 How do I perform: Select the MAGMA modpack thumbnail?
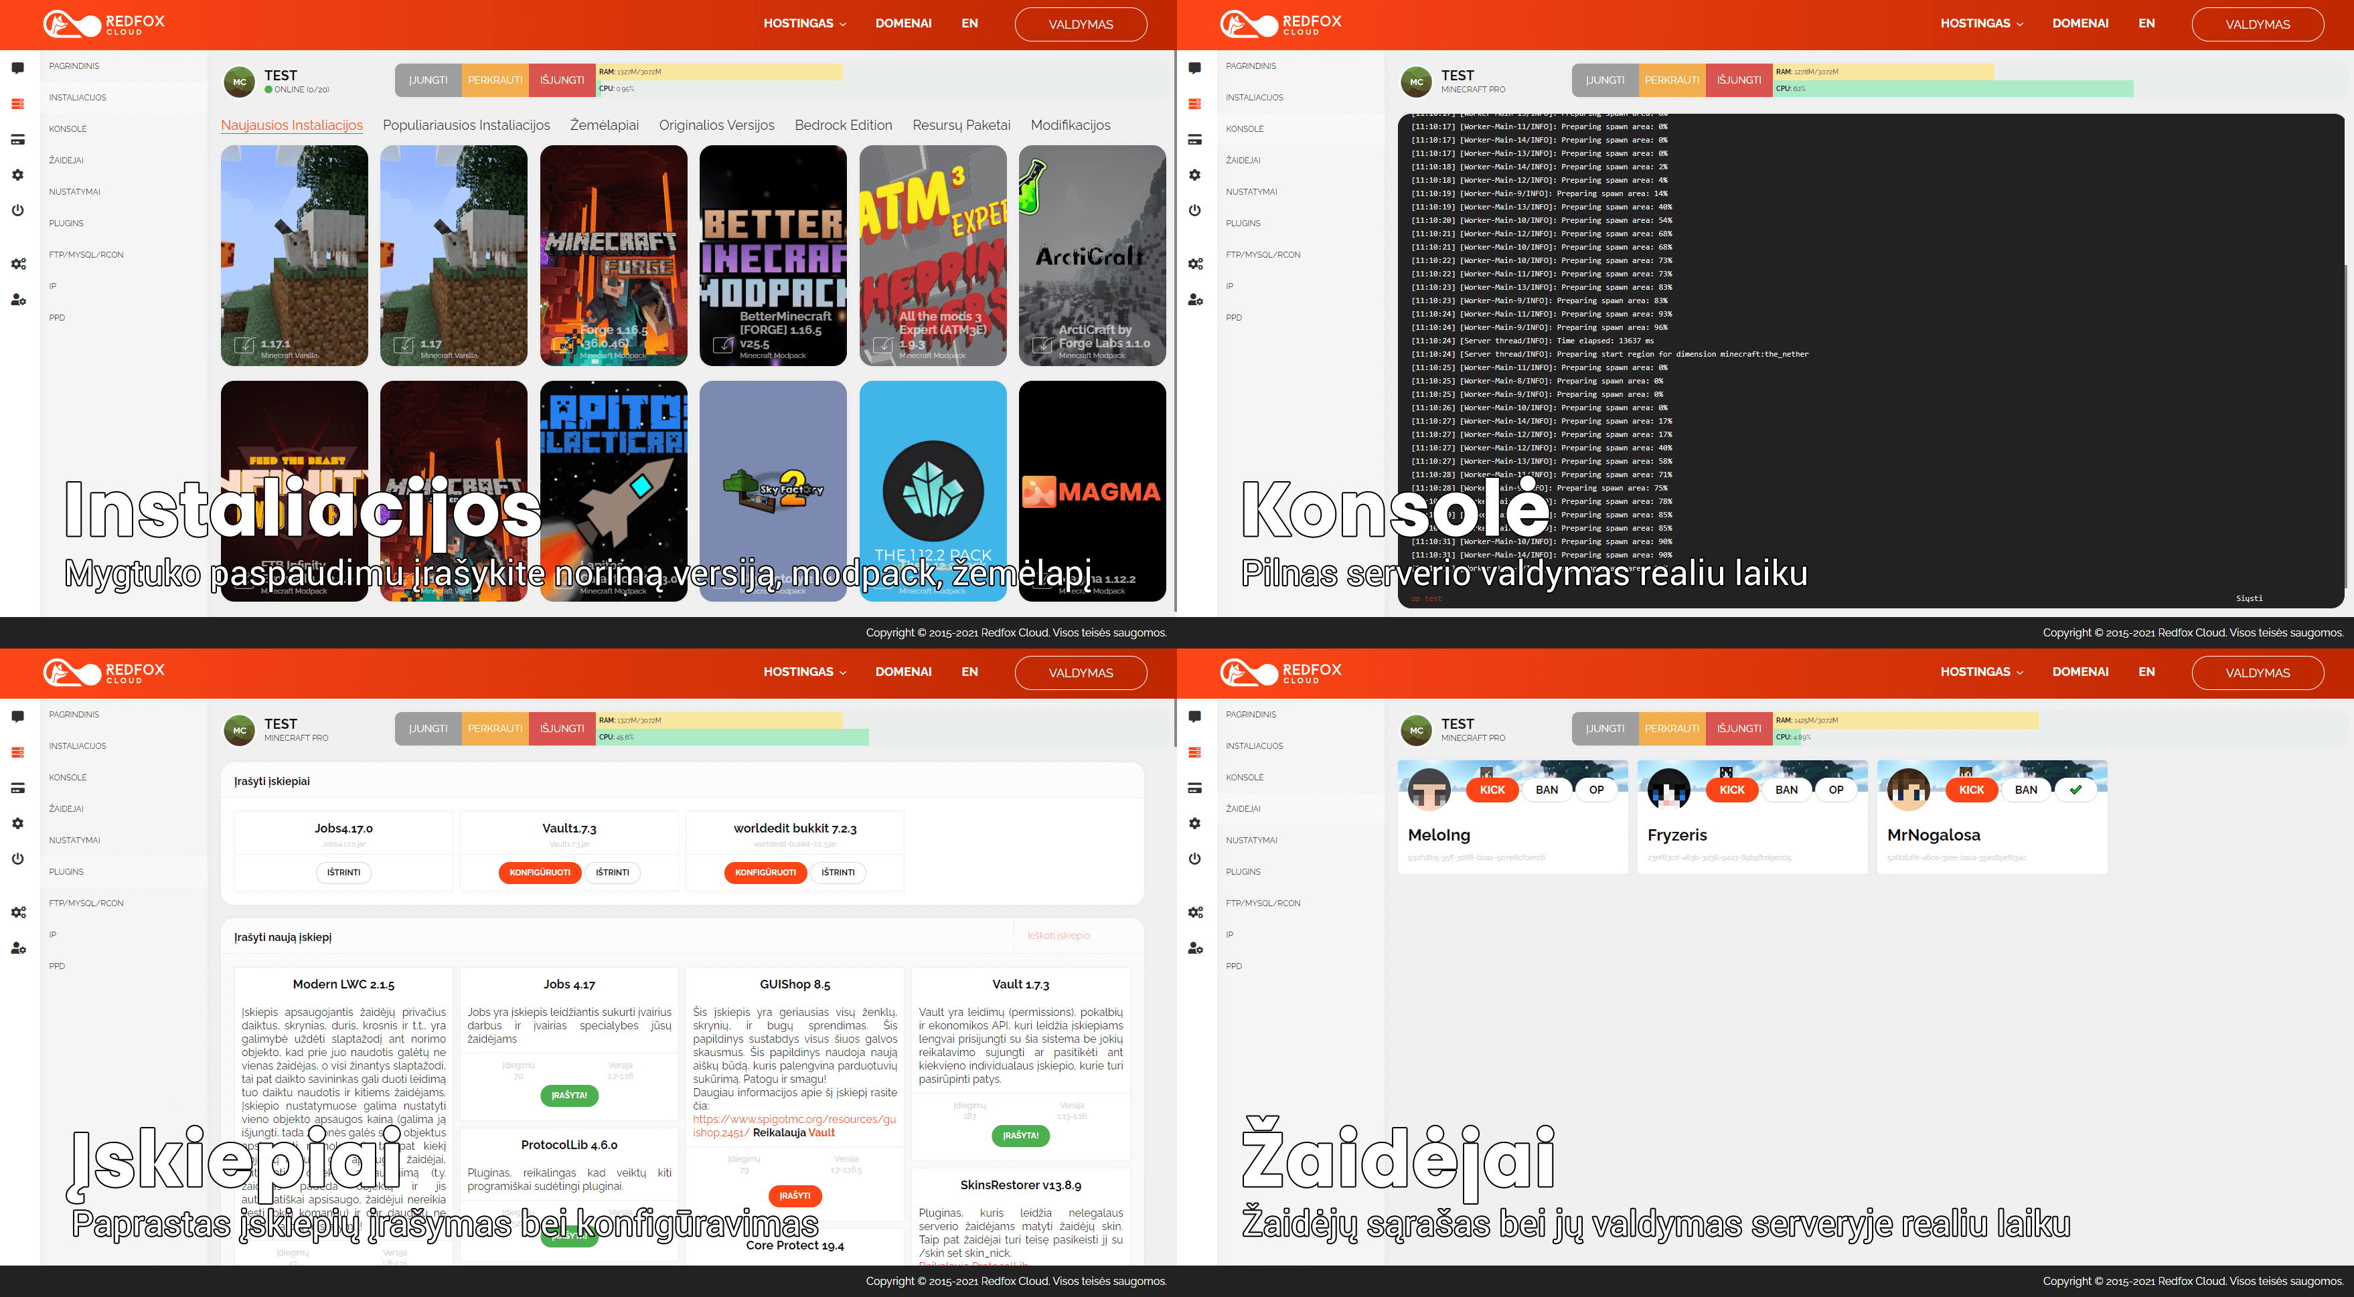coord(1092,491)
